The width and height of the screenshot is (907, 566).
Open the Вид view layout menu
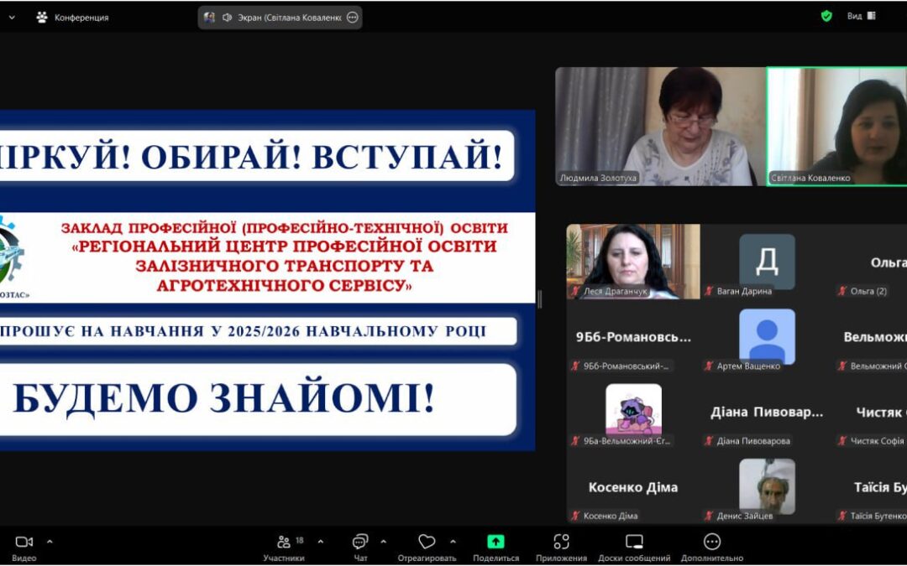point(862,16)
